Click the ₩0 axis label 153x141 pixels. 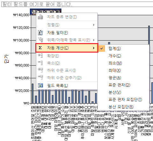point(26,103)
